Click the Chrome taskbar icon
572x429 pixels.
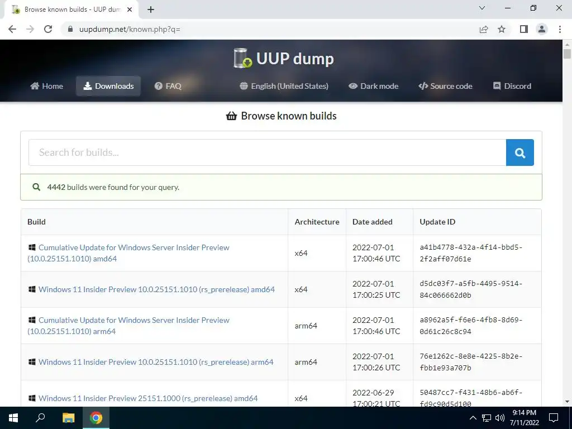click(x=96, y=418)
